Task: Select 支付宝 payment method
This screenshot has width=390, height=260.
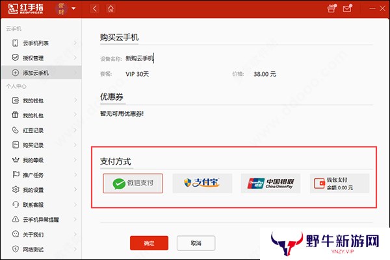Action: [x=202, y=183]
